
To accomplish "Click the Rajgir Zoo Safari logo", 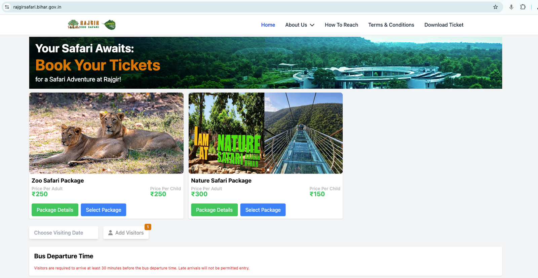I will tap(83, 25).
